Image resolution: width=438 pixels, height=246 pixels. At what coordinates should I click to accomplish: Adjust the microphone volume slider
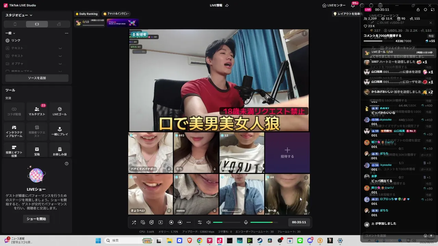click(263, 222)
